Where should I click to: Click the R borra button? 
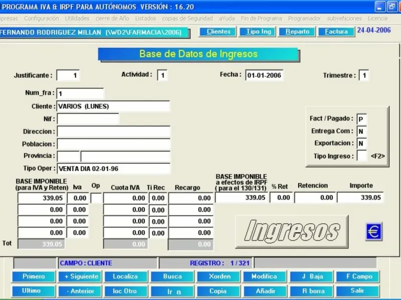(x=311, y=291)
